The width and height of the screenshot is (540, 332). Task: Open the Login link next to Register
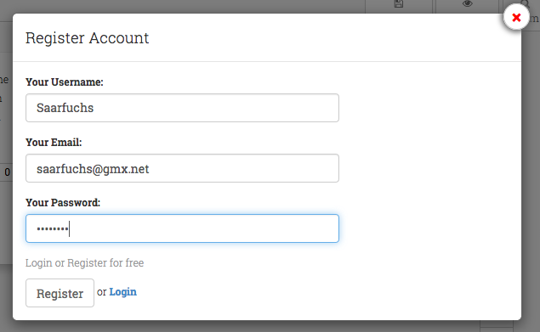point(123,292)
